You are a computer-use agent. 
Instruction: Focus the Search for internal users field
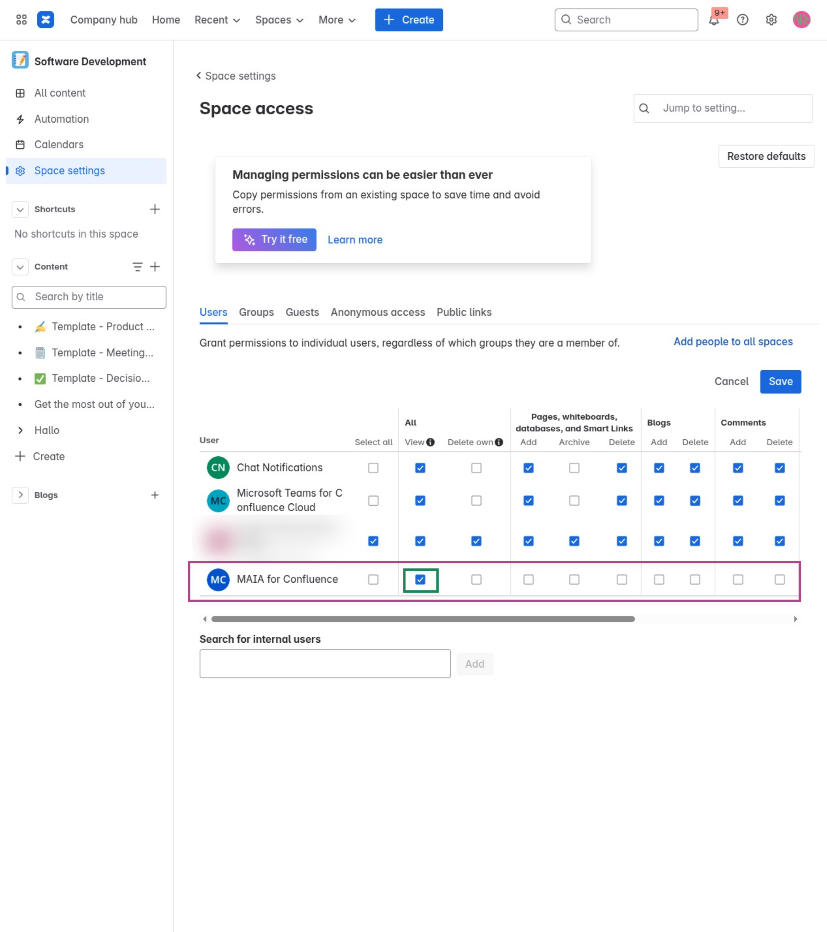pos(325,664)
